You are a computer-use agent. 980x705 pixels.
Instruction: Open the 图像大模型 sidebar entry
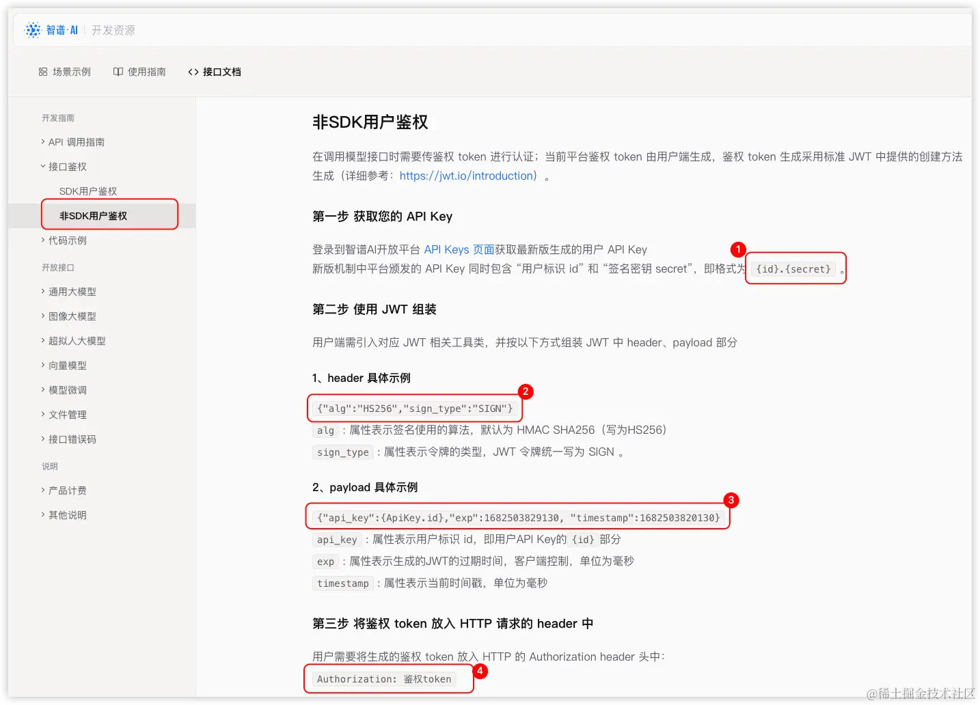point(72,316)
